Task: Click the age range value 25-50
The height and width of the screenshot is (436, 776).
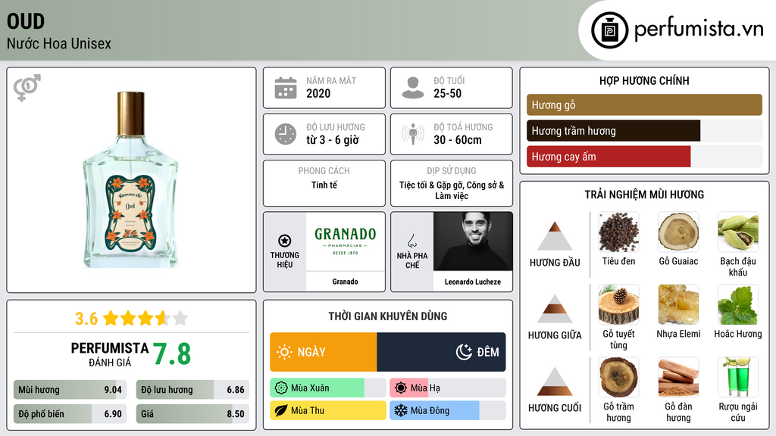Action: click(x=447, y=93)
